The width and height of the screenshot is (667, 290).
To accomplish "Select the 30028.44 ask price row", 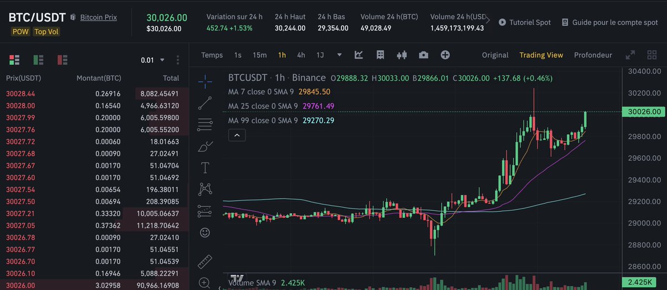I will coord(94,94).
